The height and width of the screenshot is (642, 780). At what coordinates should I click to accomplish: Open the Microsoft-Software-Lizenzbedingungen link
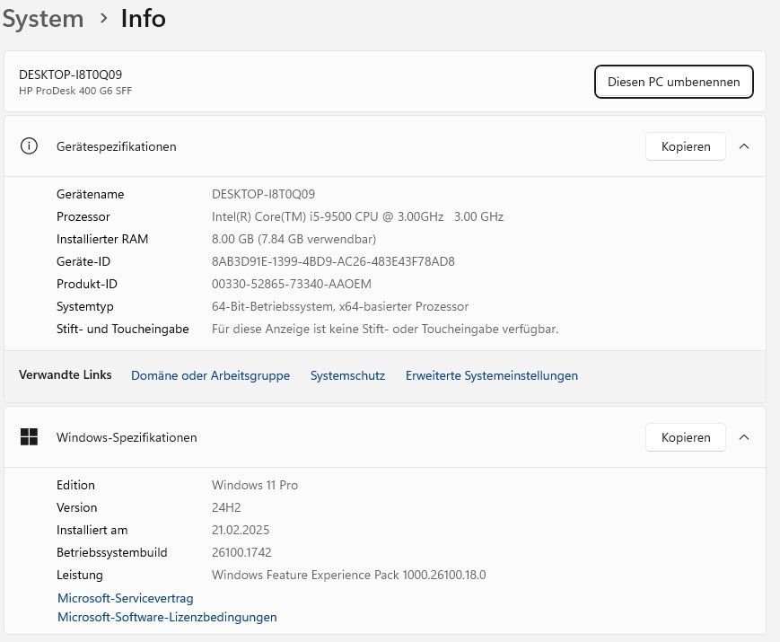click(x=167, y=617)
